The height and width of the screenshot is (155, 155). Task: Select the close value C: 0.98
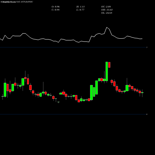55,10
